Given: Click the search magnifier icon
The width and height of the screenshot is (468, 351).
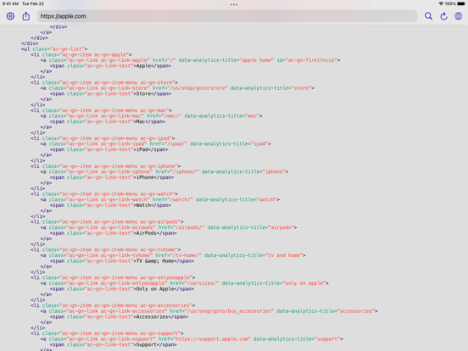Looking at the screenshot, I should pyautogui.click(x=428, y=16).
